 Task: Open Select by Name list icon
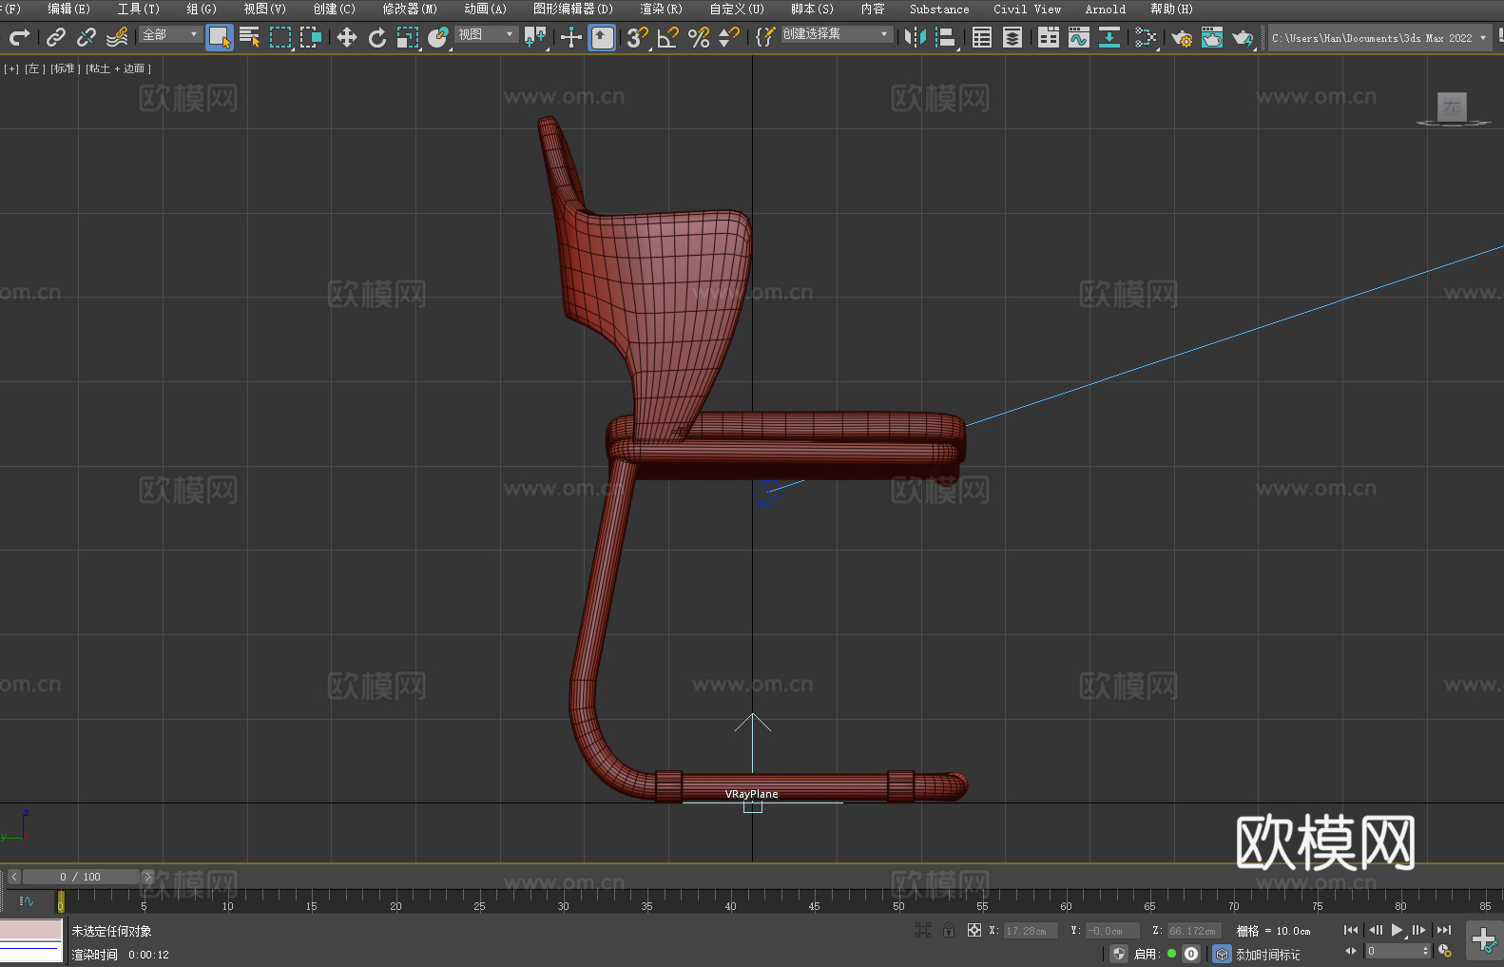click(x=250, y=37)
